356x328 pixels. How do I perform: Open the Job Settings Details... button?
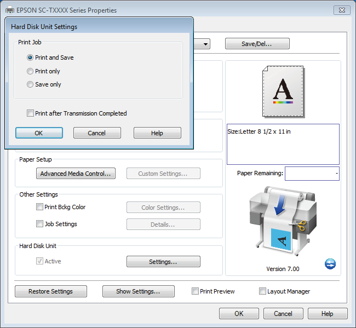[x=163, y=225]
